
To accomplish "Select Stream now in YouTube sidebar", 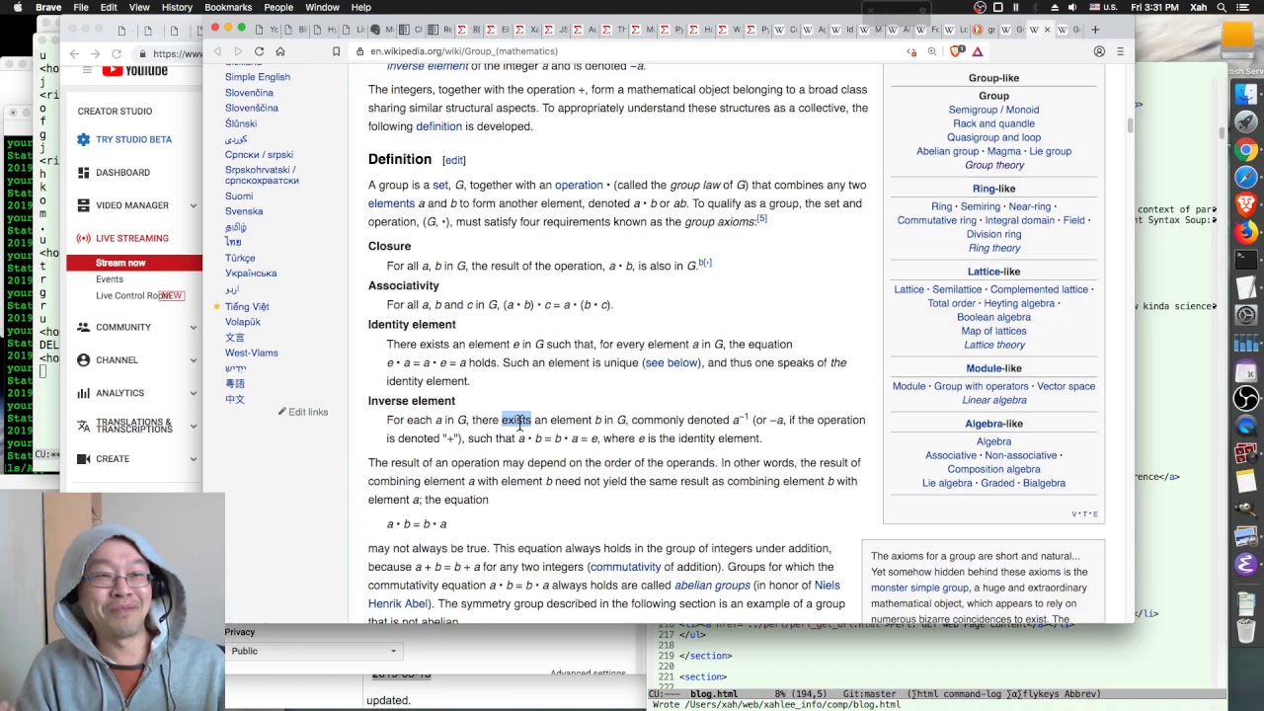I will (x=120, y=263).
